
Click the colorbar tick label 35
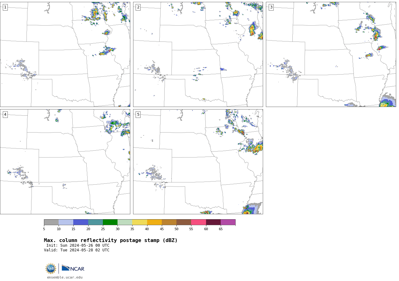(x=132, y=229)
